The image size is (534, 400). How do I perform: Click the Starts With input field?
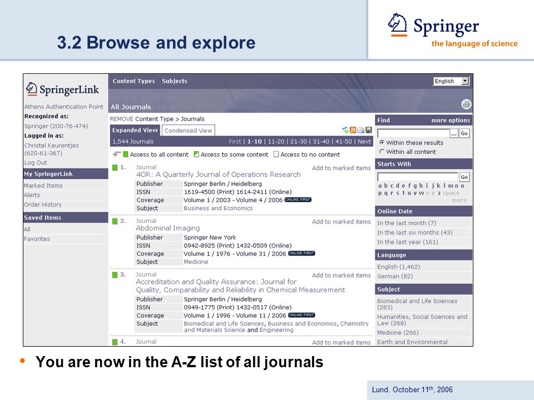418,177
